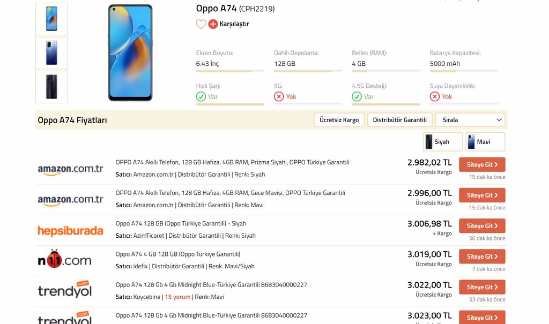Open the n11 Oppo A74 4 GB listing title
Screen dimensions: 549x324
(178, 254)
